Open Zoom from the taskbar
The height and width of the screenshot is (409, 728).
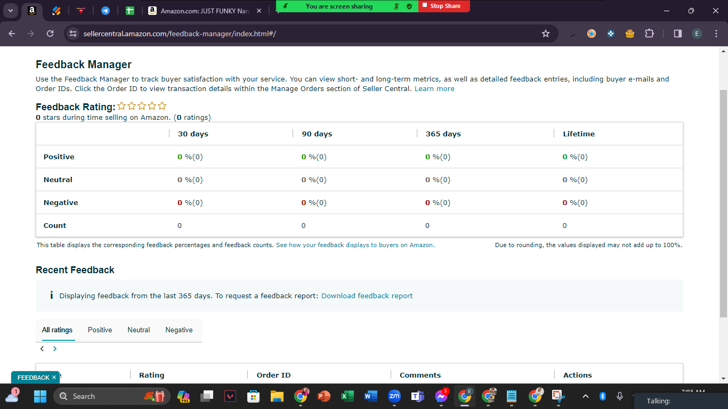coord(394,396)
